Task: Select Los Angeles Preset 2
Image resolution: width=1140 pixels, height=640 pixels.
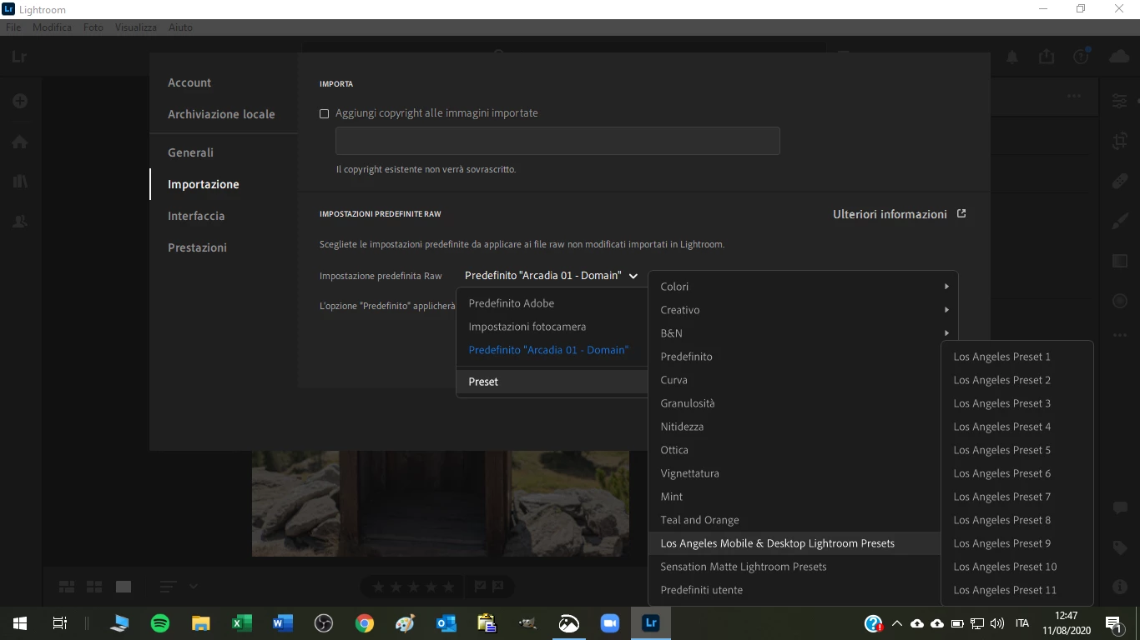Action: 1016,380
